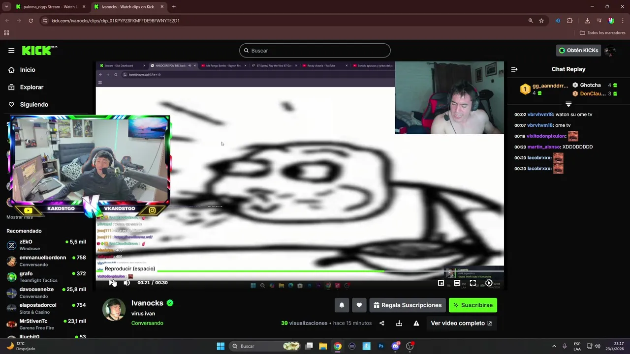Open the Conversando category link
The height and width of the screenshot is (354, 630).
click(x=147, y=323)
